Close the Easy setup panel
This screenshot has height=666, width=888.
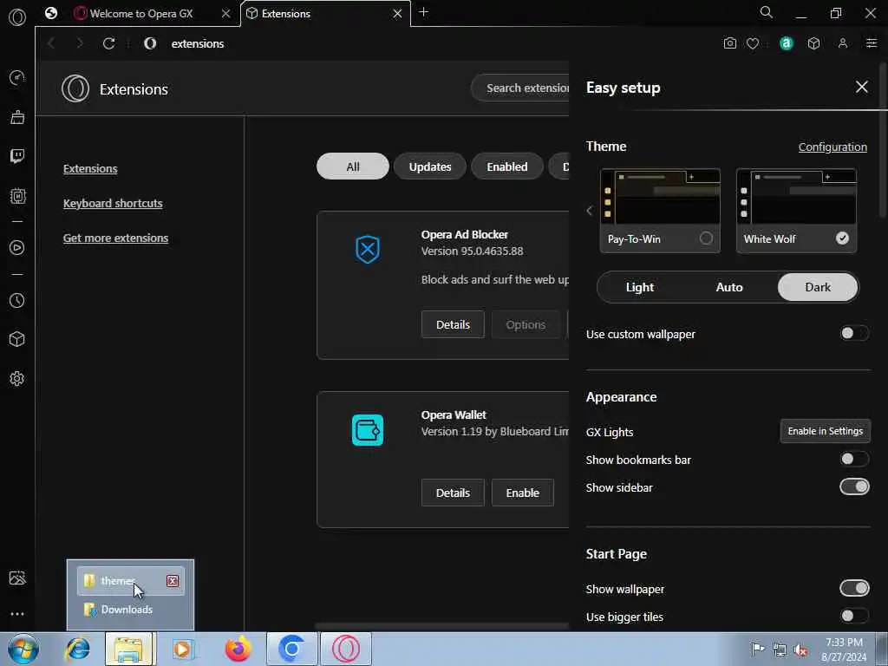tap(861, 87)
